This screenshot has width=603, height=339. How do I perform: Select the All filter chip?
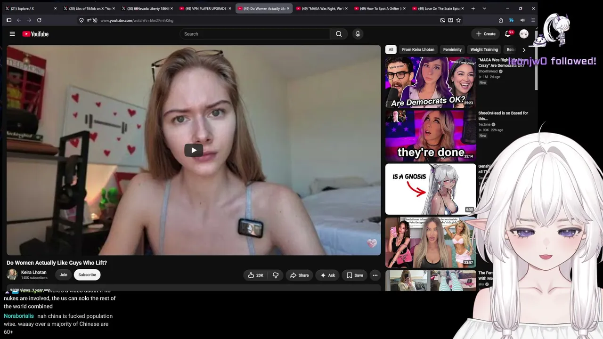[x=391, y=49]
